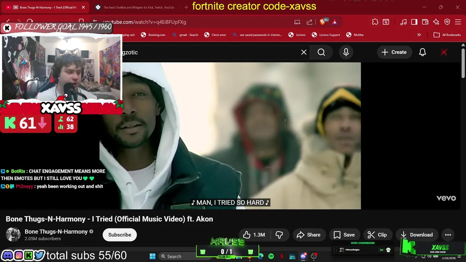Click the channel avatar thumbnail
Screen dimensions: 466x262
pos(13,234)
